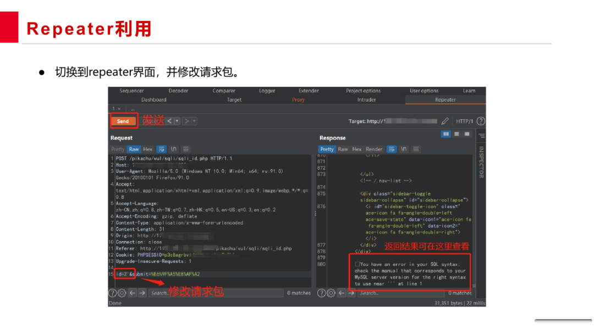Switch to the Decoder tab
594x334 pixels.
tap(178, 91)
